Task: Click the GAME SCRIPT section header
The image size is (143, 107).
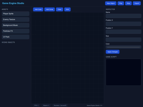Action: (111, 57)
